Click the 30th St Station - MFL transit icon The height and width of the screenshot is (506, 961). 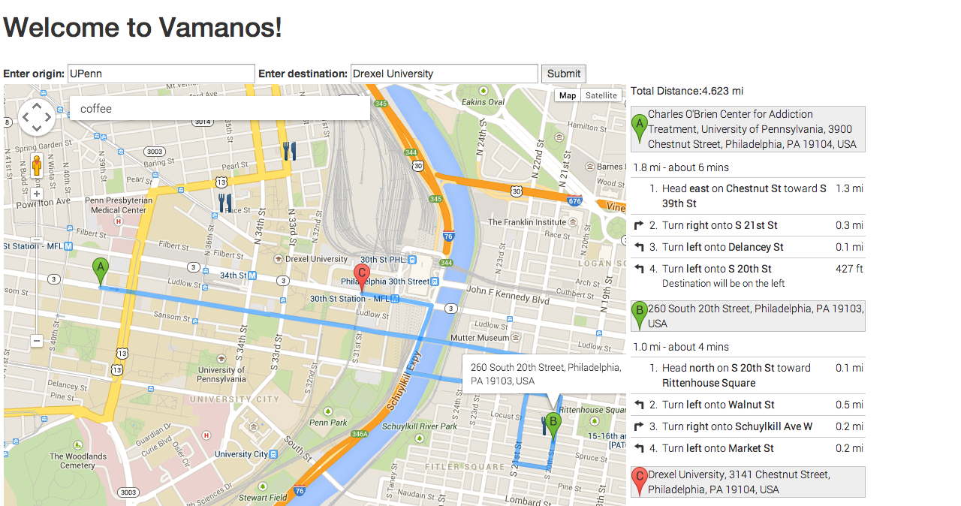tap(394, 299)
